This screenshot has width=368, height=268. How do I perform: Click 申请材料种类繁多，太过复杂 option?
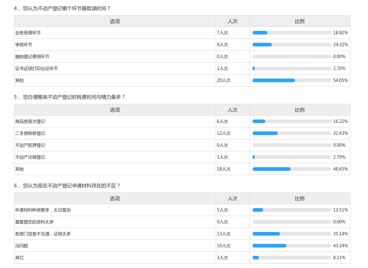pyautogui.click(x=43, y=210)
